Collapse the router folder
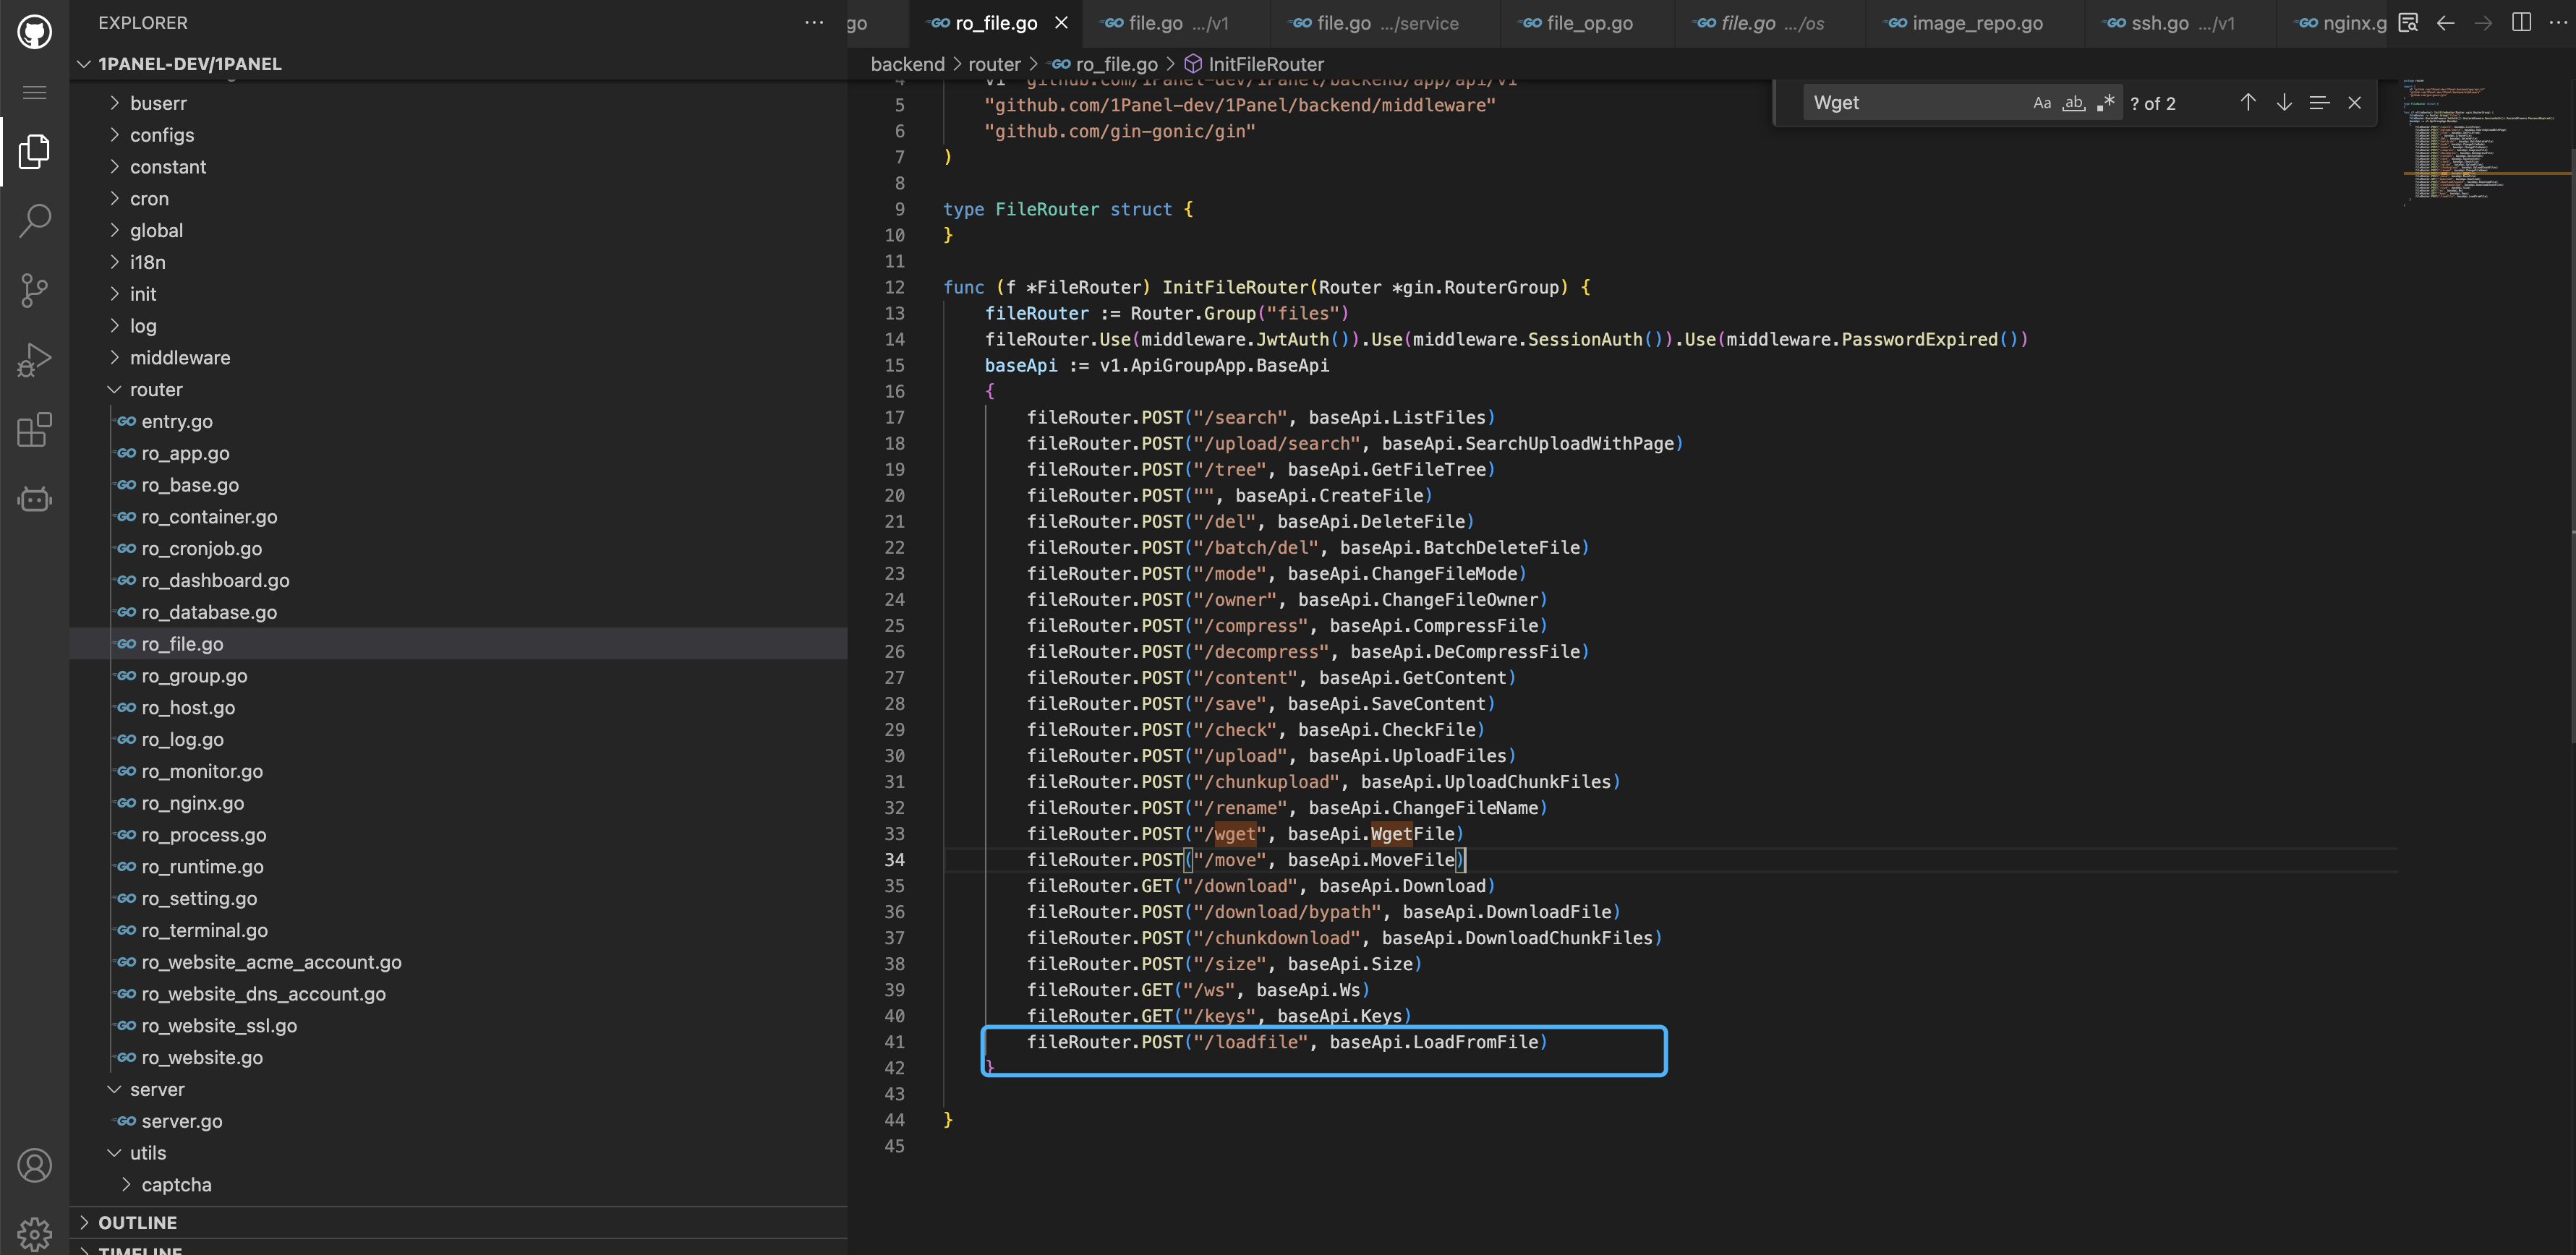This screenshot has height=1255, width=2576. tap(156, 389)
